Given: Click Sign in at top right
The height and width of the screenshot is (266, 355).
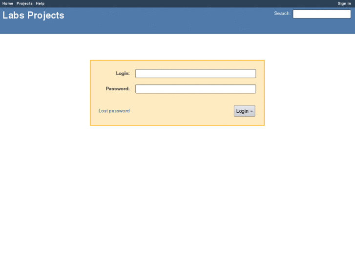Looking at the screenshot, I should 344,3.
